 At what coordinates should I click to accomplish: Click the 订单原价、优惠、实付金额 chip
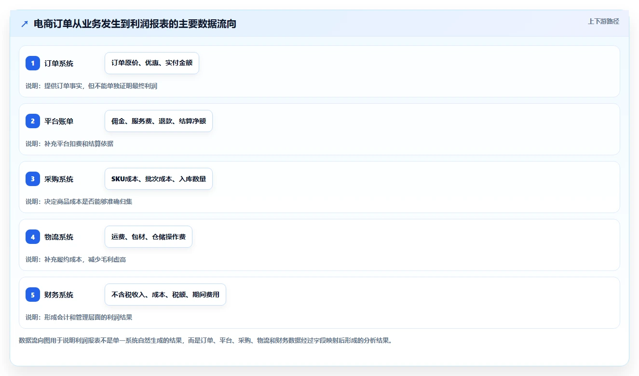click(x=152, y=63)
